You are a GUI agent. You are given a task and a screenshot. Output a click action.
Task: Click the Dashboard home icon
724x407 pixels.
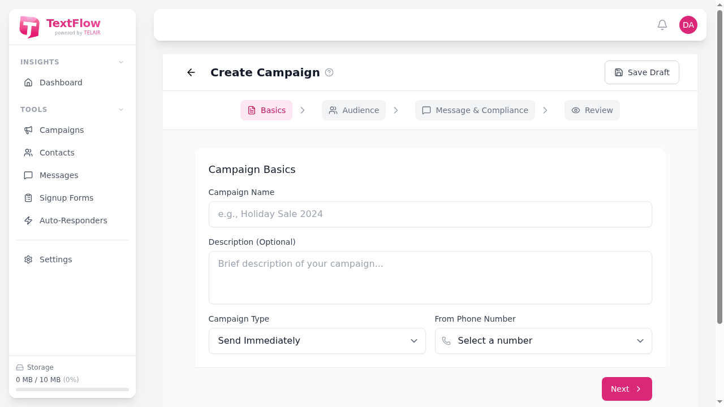coord(28,83)
